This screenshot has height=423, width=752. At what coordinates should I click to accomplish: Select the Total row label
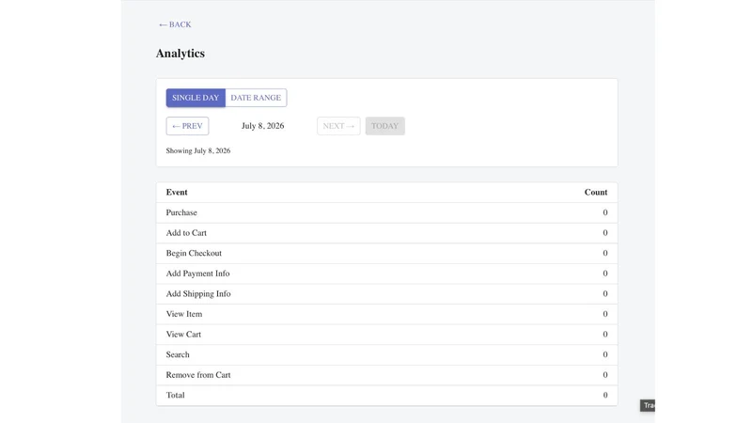175,395
